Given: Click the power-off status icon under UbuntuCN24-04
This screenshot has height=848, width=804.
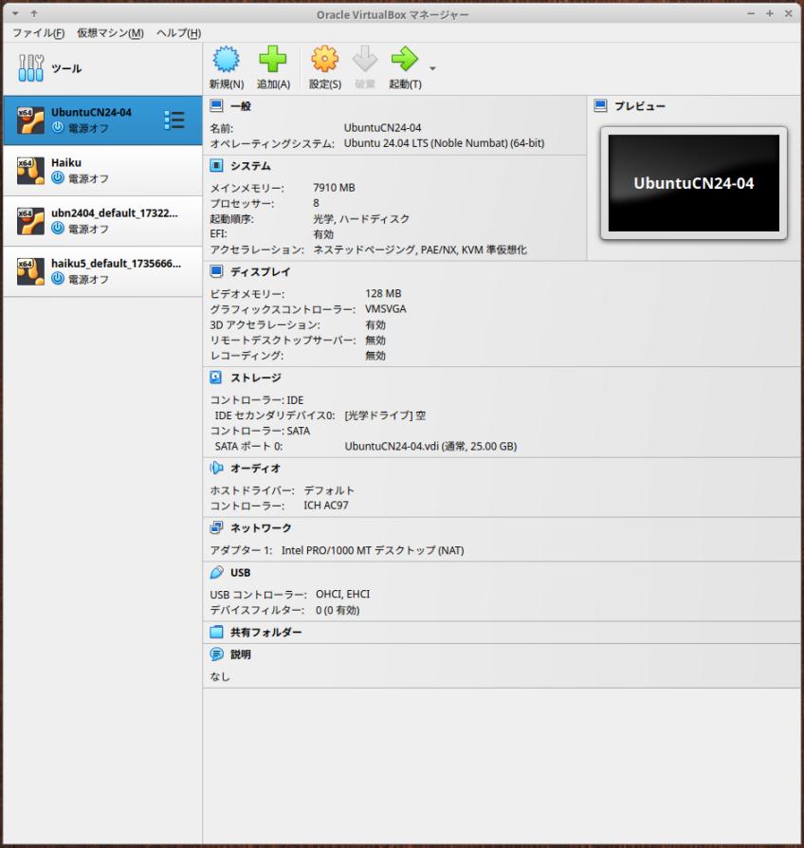Looking at the screenshot, I should 58,128.
